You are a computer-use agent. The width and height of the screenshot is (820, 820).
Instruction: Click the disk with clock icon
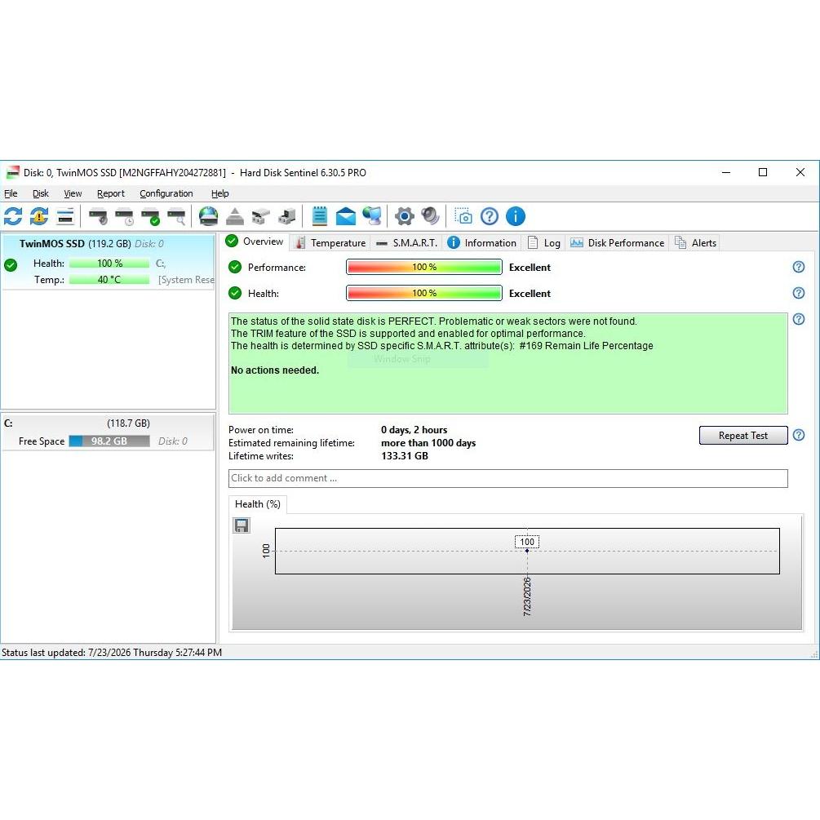124,216
